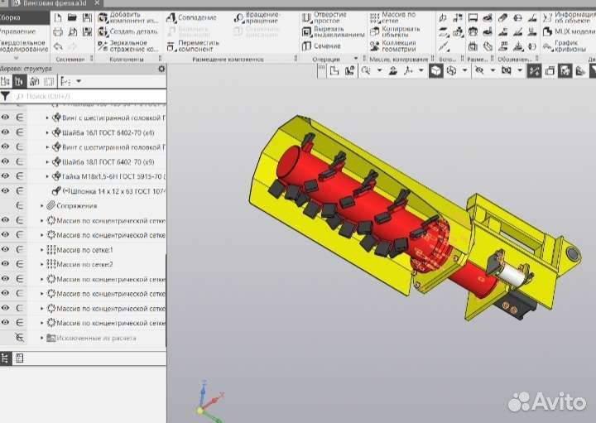Toggle visibility of Гайка М18х1,5-6Н
The width and height of the screenshot is (596, 423).
coord(6,176)
